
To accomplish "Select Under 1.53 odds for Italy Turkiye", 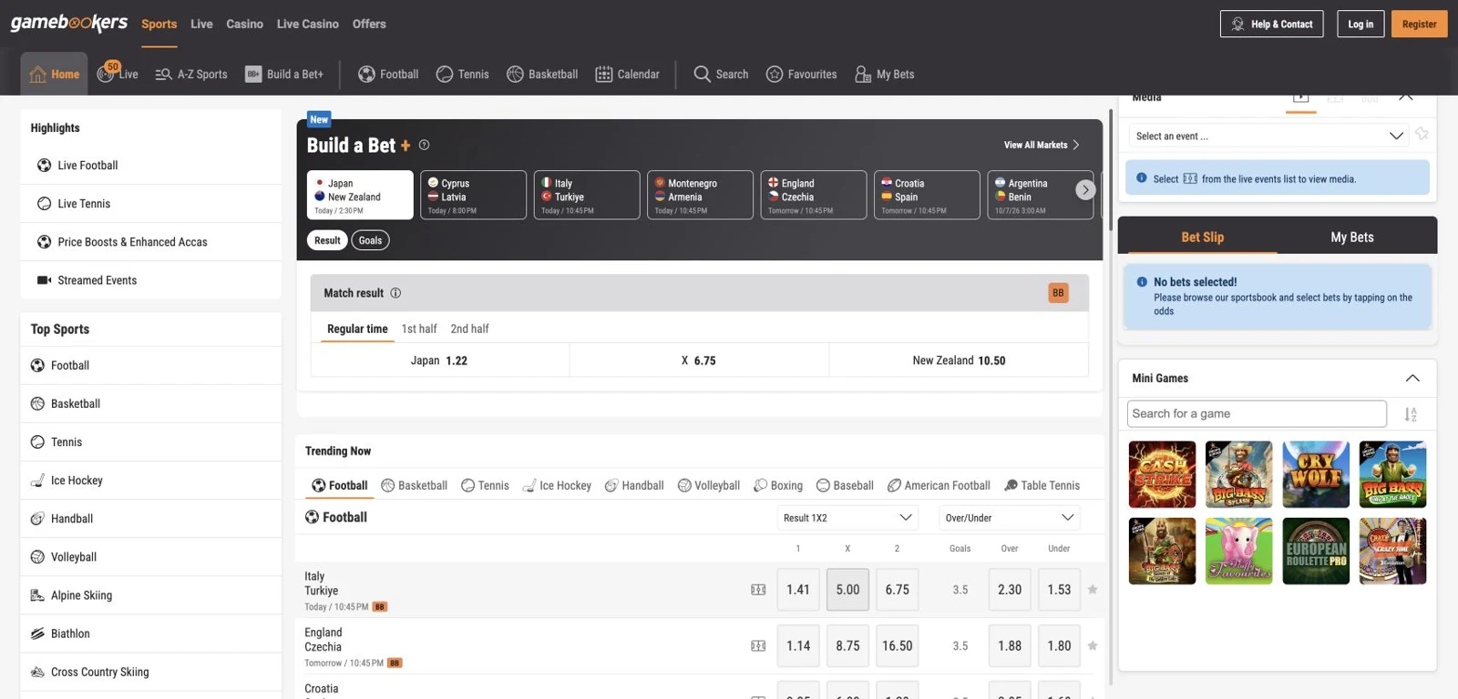I will (1059, 590).
